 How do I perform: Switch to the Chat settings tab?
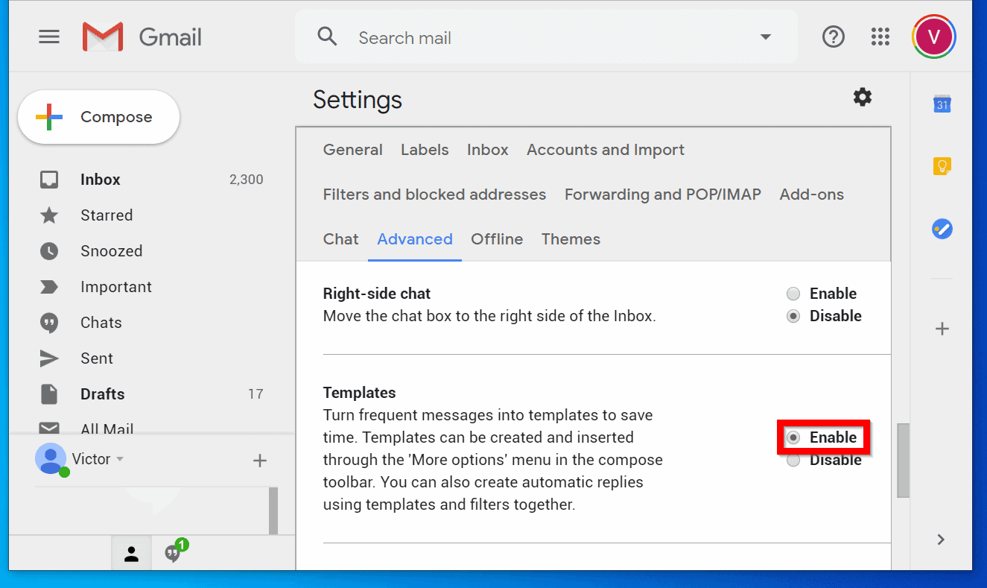[341, 239]
